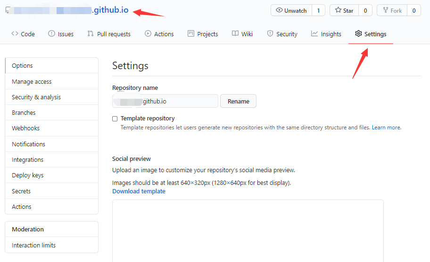Click the Template repository label text
Image resolution: width=430 pixels, height=262 pixels.
148,119
